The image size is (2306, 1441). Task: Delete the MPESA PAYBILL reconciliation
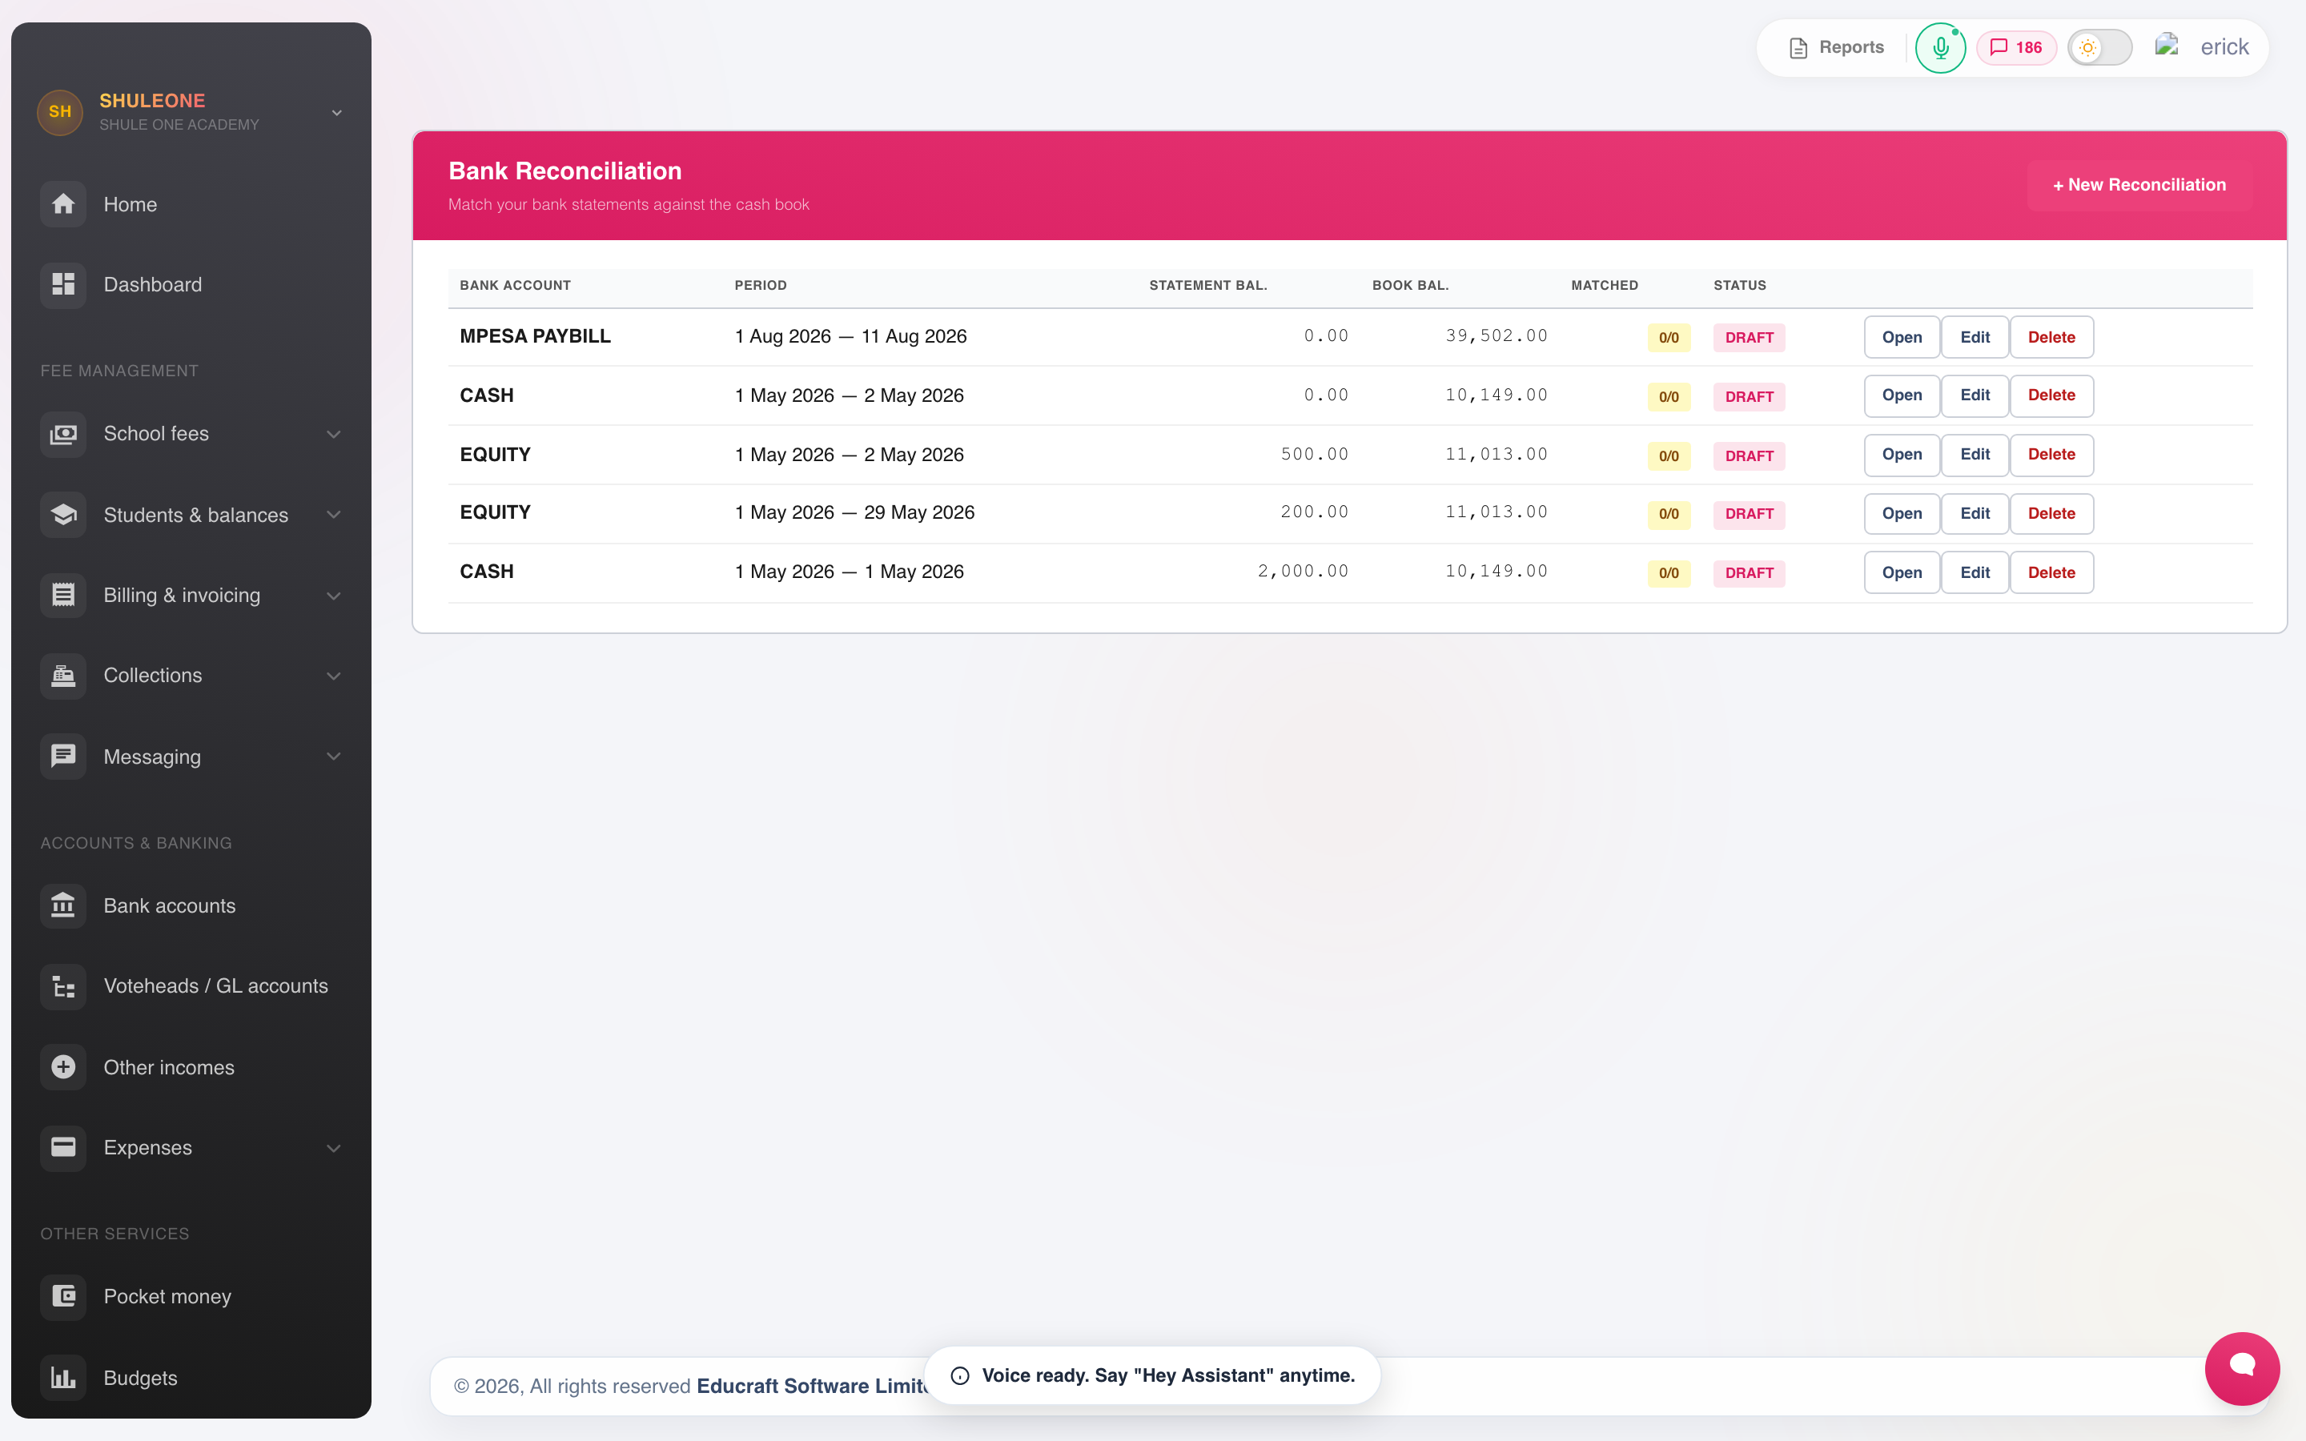coord(2051,337)
